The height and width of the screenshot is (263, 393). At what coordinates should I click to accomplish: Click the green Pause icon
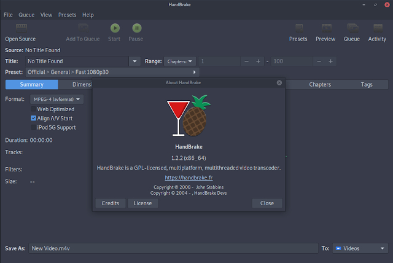pyautogui.click(x=137, y=28)
